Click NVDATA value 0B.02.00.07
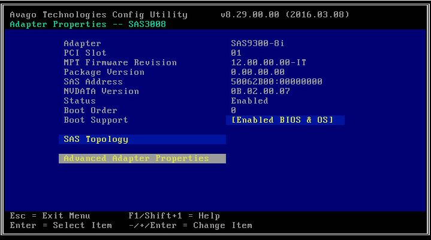 (x=260, y=91)
